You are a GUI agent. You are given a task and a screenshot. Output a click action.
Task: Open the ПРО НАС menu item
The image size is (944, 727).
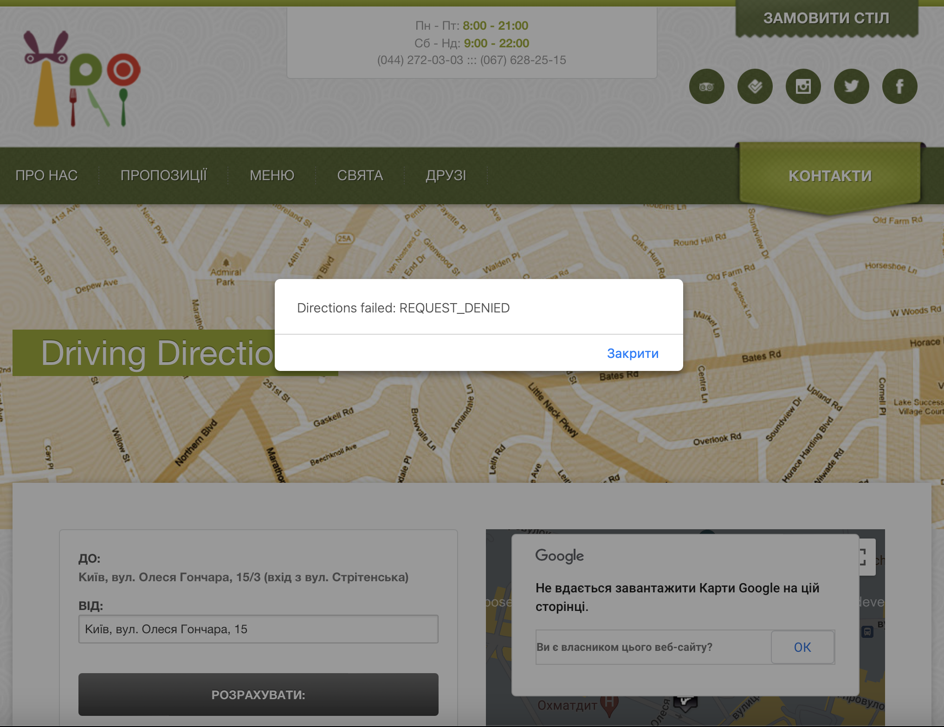(x=46, y=175)
